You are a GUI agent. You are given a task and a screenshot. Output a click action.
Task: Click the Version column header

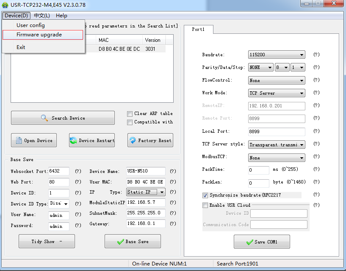pos(154,40)
